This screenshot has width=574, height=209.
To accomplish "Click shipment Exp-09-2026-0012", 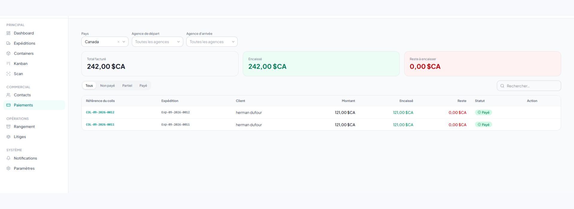I will pos(175,113).
